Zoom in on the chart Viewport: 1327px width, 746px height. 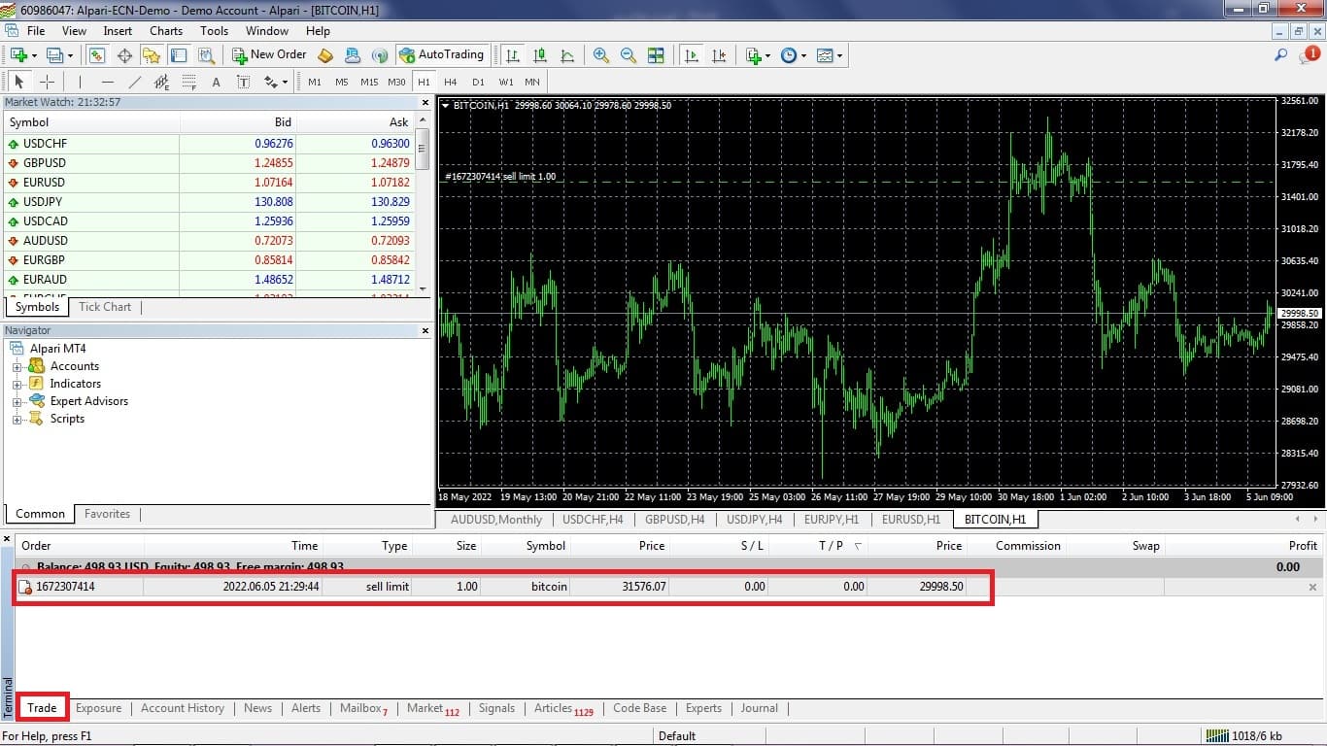pos(601,55)
